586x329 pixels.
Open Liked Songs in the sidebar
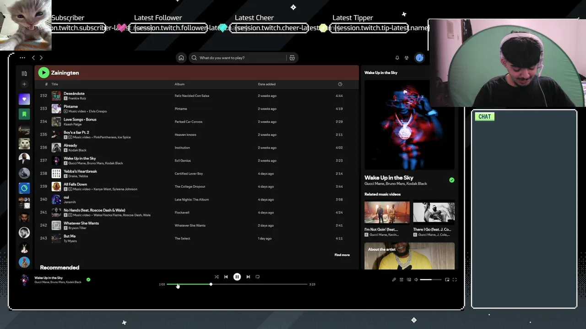[x=24, y=99]
